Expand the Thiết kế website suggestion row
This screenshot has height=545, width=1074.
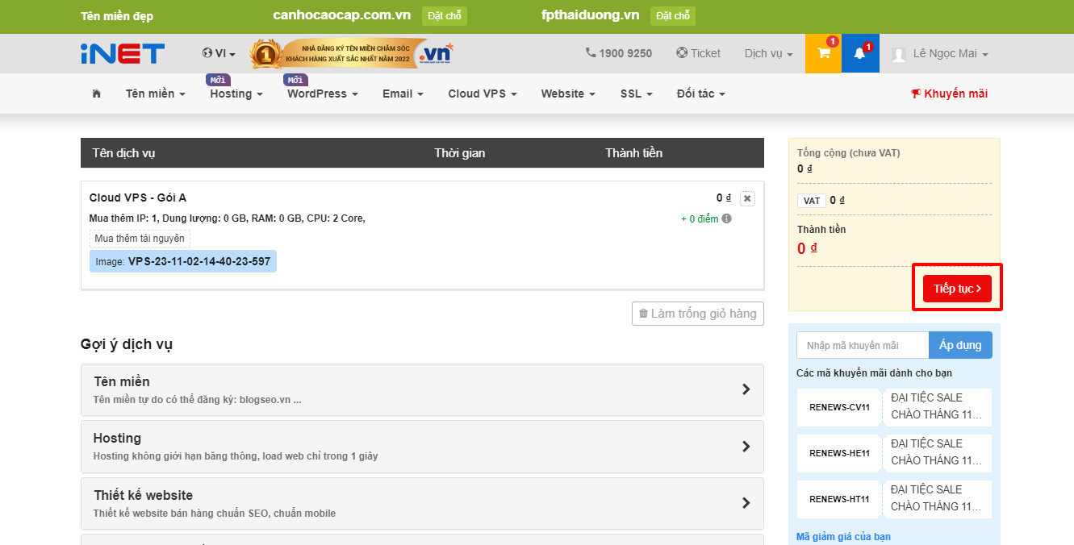tap(422, 504)
